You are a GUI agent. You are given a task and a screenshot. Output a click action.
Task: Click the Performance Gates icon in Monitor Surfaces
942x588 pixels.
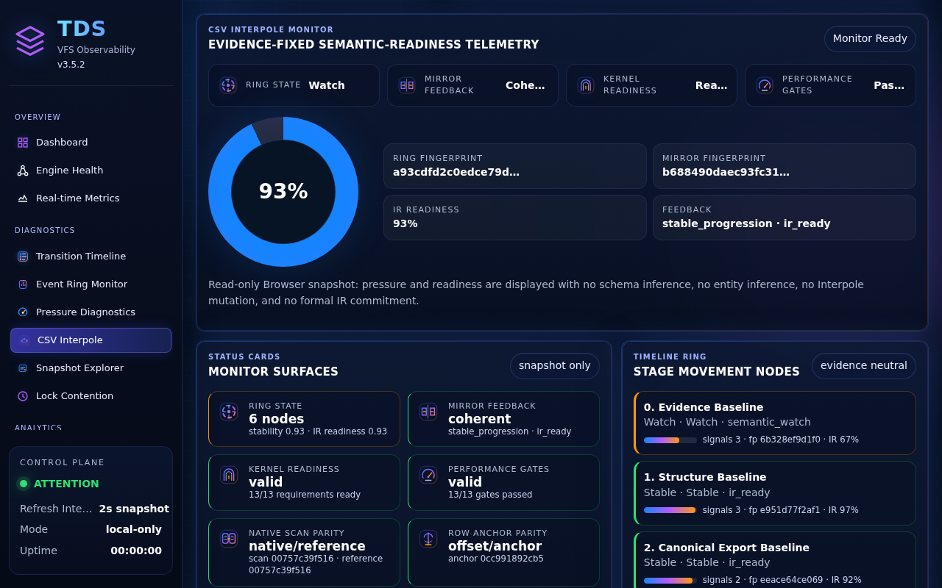coord(428,475)
